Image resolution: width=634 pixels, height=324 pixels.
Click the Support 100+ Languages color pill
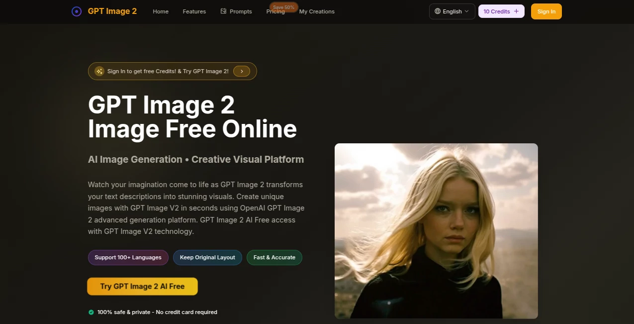(x=128, y=257)
